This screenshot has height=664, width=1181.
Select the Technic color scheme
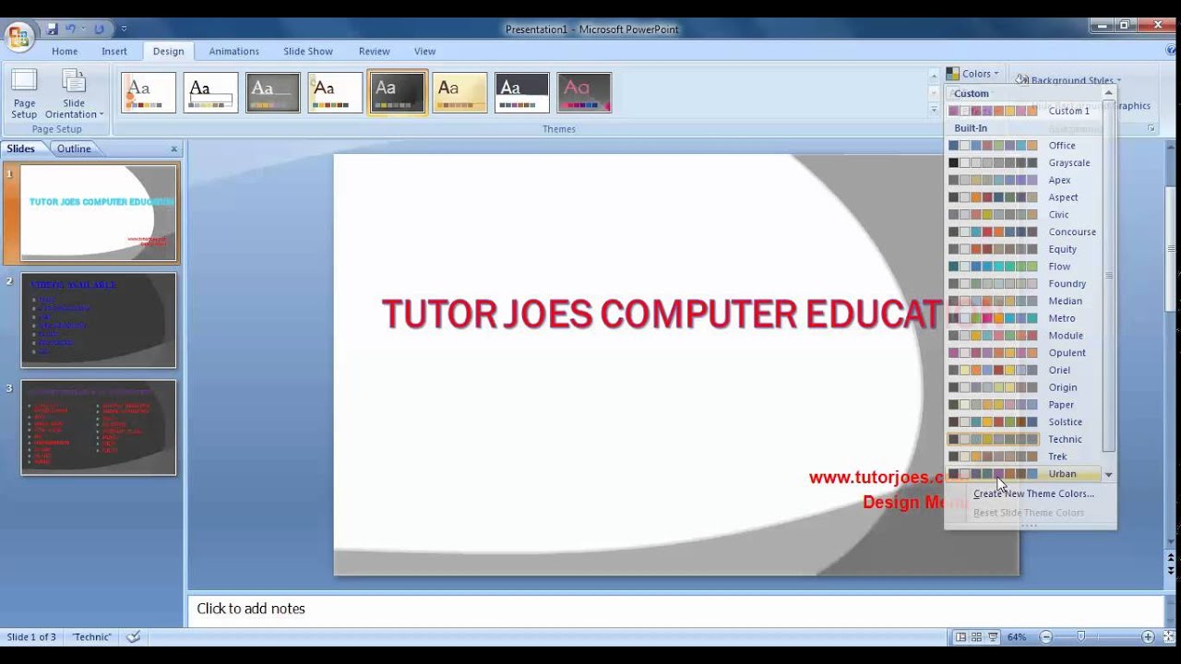pos(1025,440)
